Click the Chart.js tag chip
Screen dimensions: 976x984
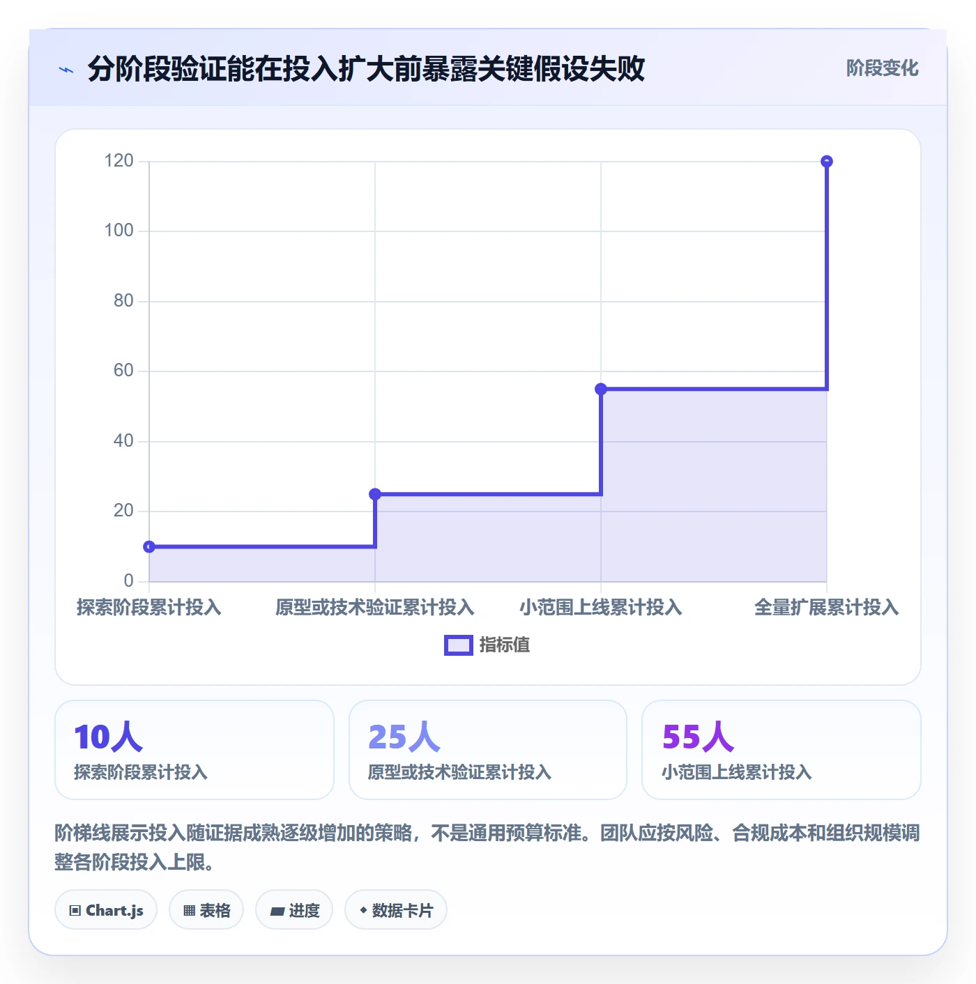[x=106, y=910]
